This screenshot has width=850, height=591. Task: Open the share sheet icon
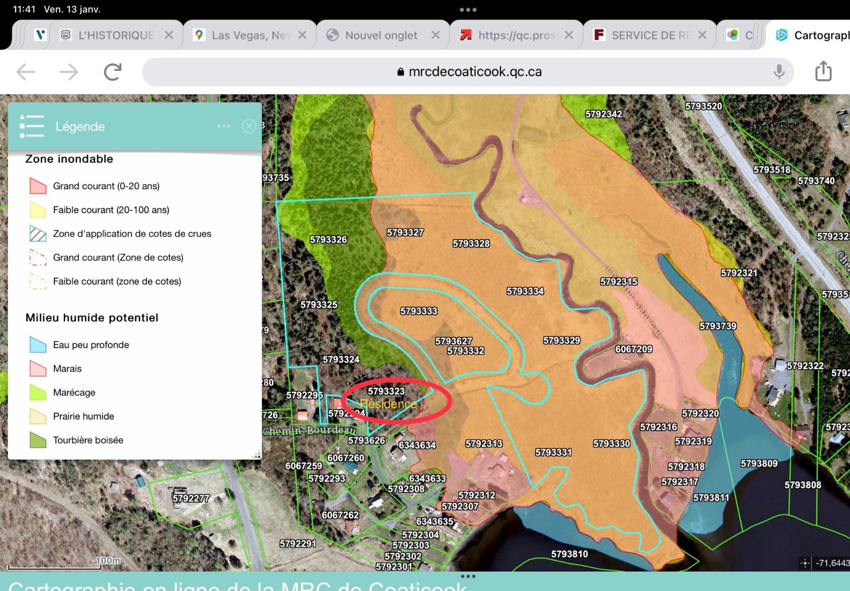point(823,71)
